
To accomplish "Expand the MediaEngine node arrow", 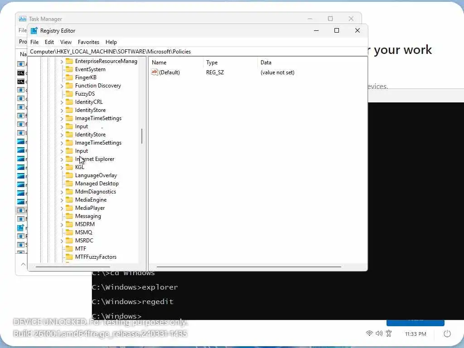I will 62,200.
